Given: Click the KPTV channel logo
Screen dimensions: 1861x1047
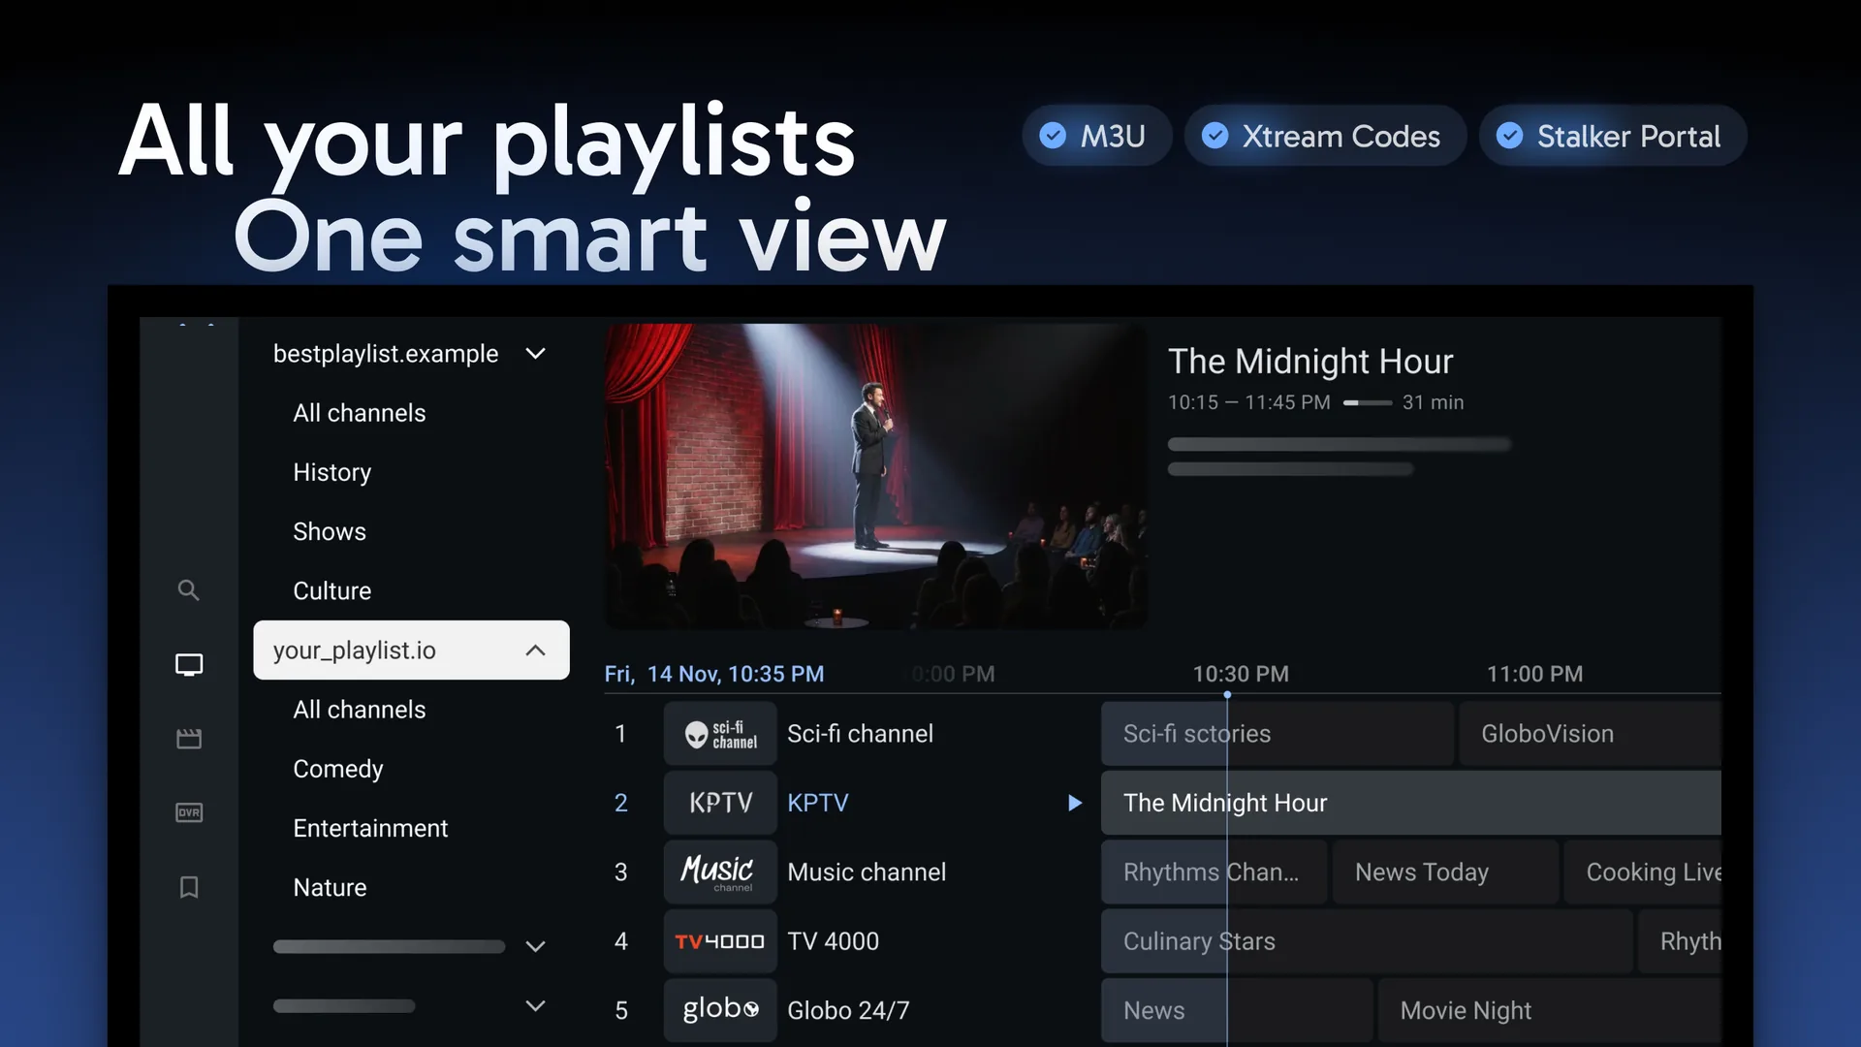Looking at the screenshot, I should click(x=720, y=803).
